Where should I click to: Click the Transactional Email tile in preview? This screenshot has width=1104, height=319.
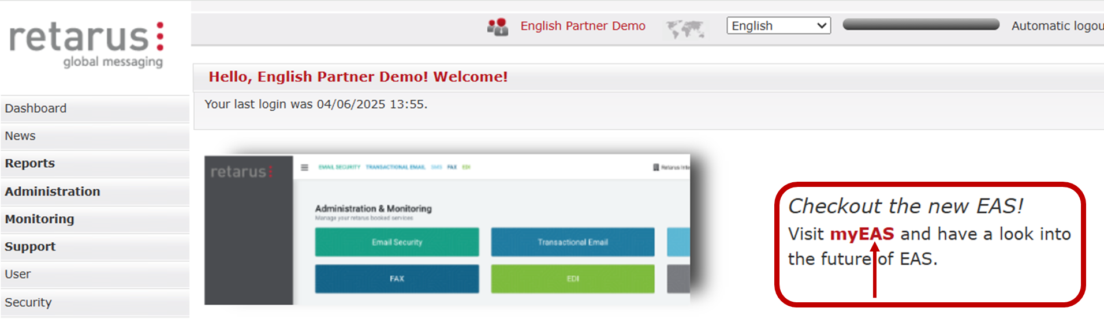pos(573,242)
